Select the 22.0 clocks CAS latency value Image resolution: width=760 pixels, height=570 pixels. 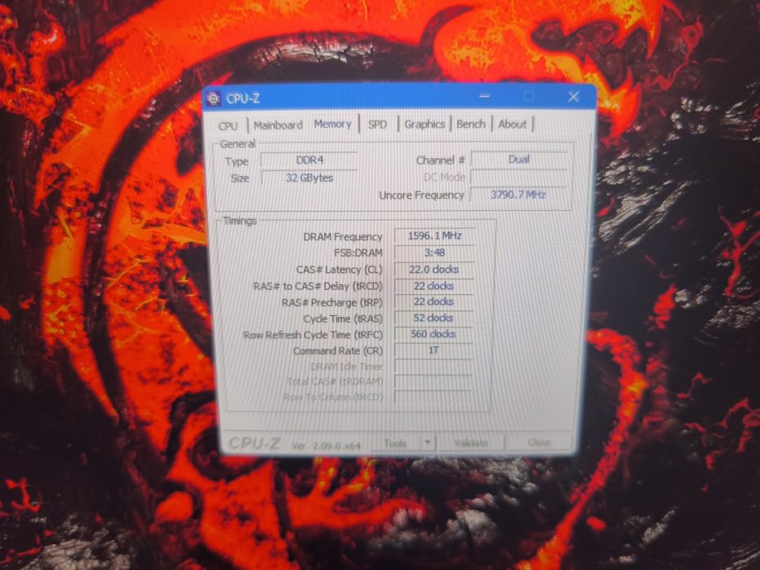(434, 269)
